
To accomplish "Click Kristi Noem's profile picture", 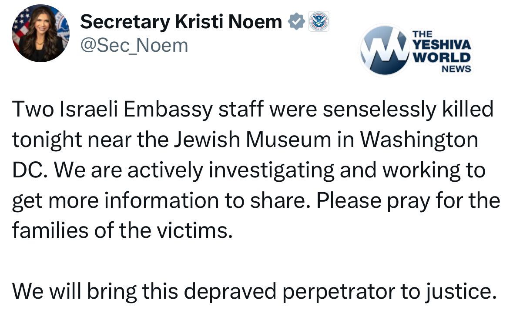I will click(40, 33).
